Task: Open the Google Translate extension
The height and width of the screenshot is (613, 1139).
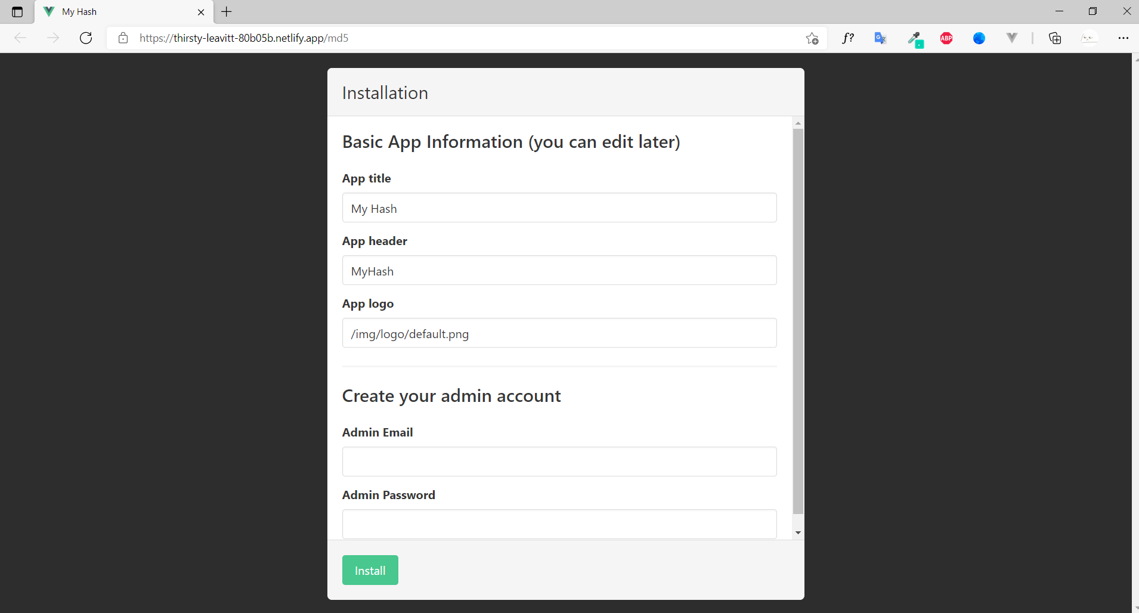Action: (x=880, y=38)
